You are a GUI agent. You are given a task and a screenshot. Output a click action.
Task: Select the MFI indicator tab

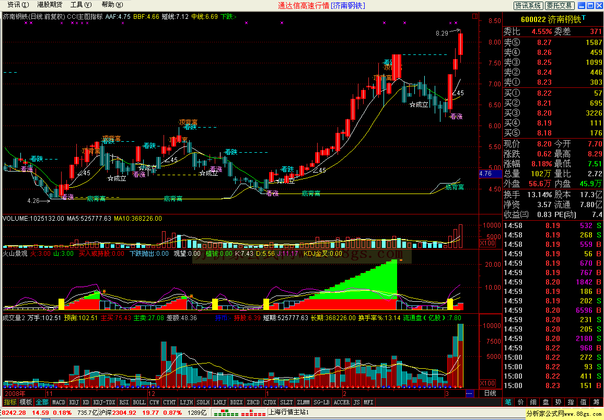(x=368, y=402)
